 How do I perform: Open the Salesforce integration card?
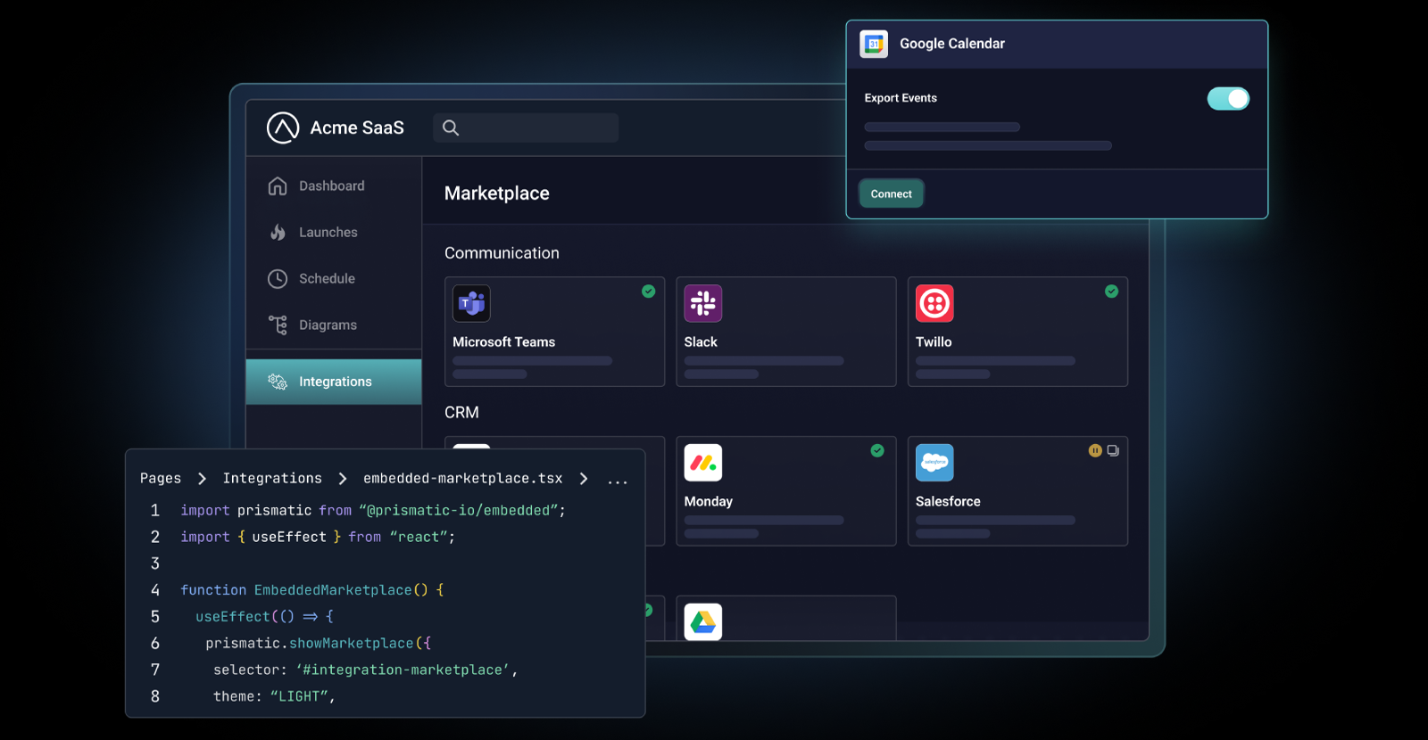point(1017,491)
